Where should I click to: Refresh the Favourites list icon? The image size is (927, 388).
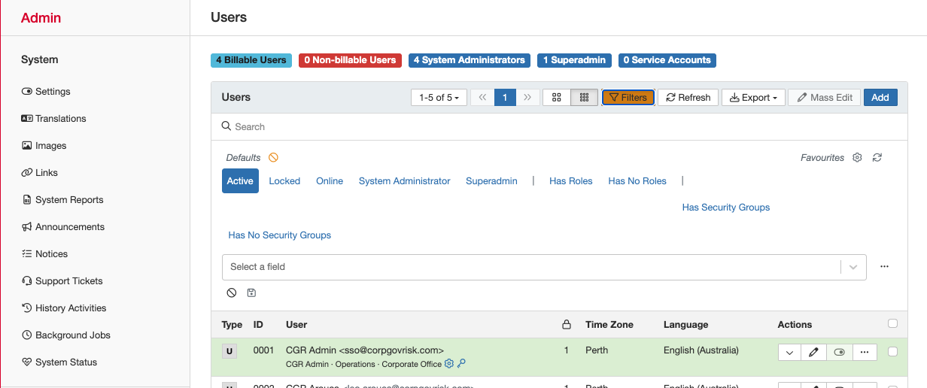pyautogui.click(x=877, y=158)
